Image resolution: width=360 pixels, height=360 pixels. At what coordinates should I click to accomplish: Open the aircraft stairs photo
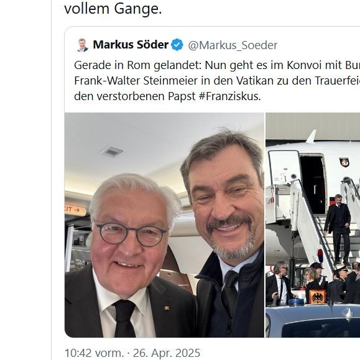point(313,225)
